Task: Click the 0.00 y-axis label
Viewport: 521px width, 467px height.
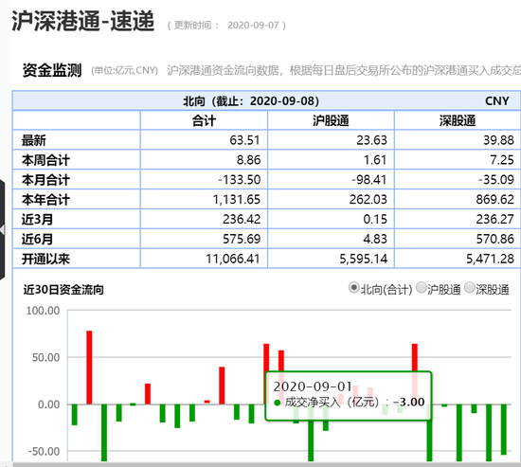Action: pyautogui.click(x=49, y=404)
